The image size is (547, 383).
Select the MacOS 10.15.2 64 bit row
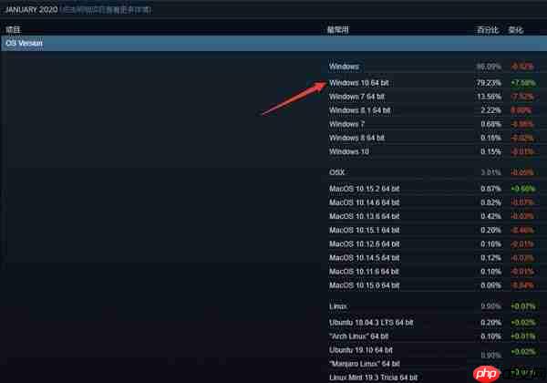point(432,189)
